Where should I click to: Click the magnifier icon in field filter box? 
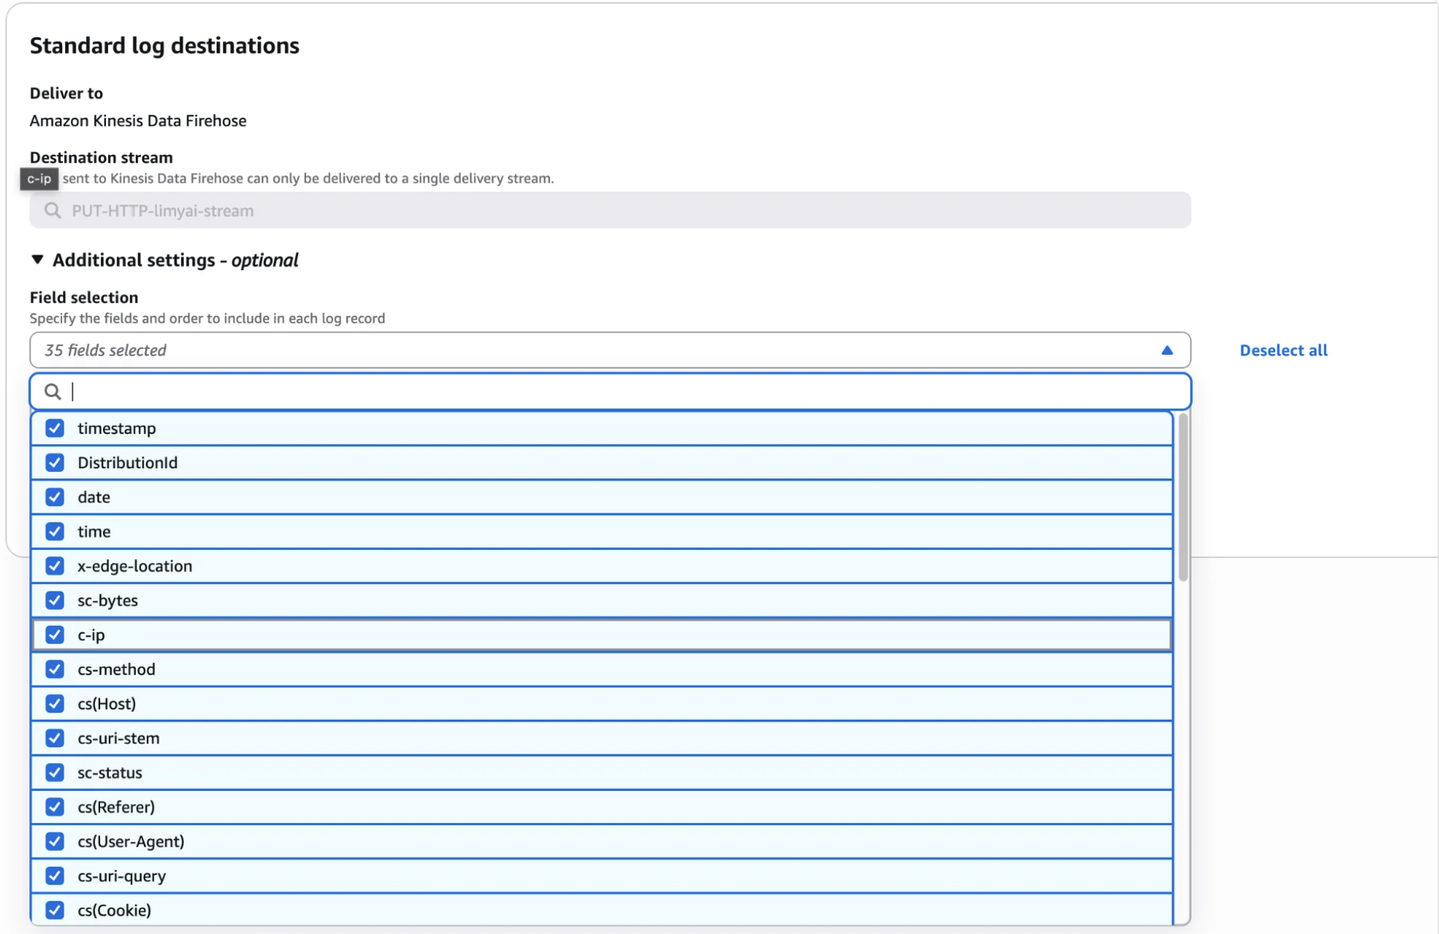coord(52,391)
